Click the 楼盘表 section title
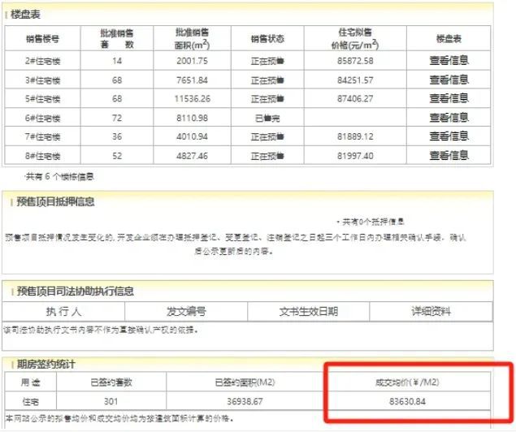516x432 pixels. (x=25, y=15)
